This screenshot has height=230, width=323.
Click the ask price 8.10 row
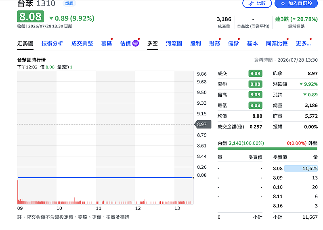295,187
